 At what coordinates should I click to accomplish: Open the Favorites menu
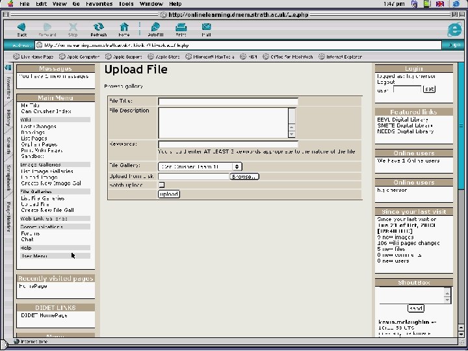pos(99,4)
